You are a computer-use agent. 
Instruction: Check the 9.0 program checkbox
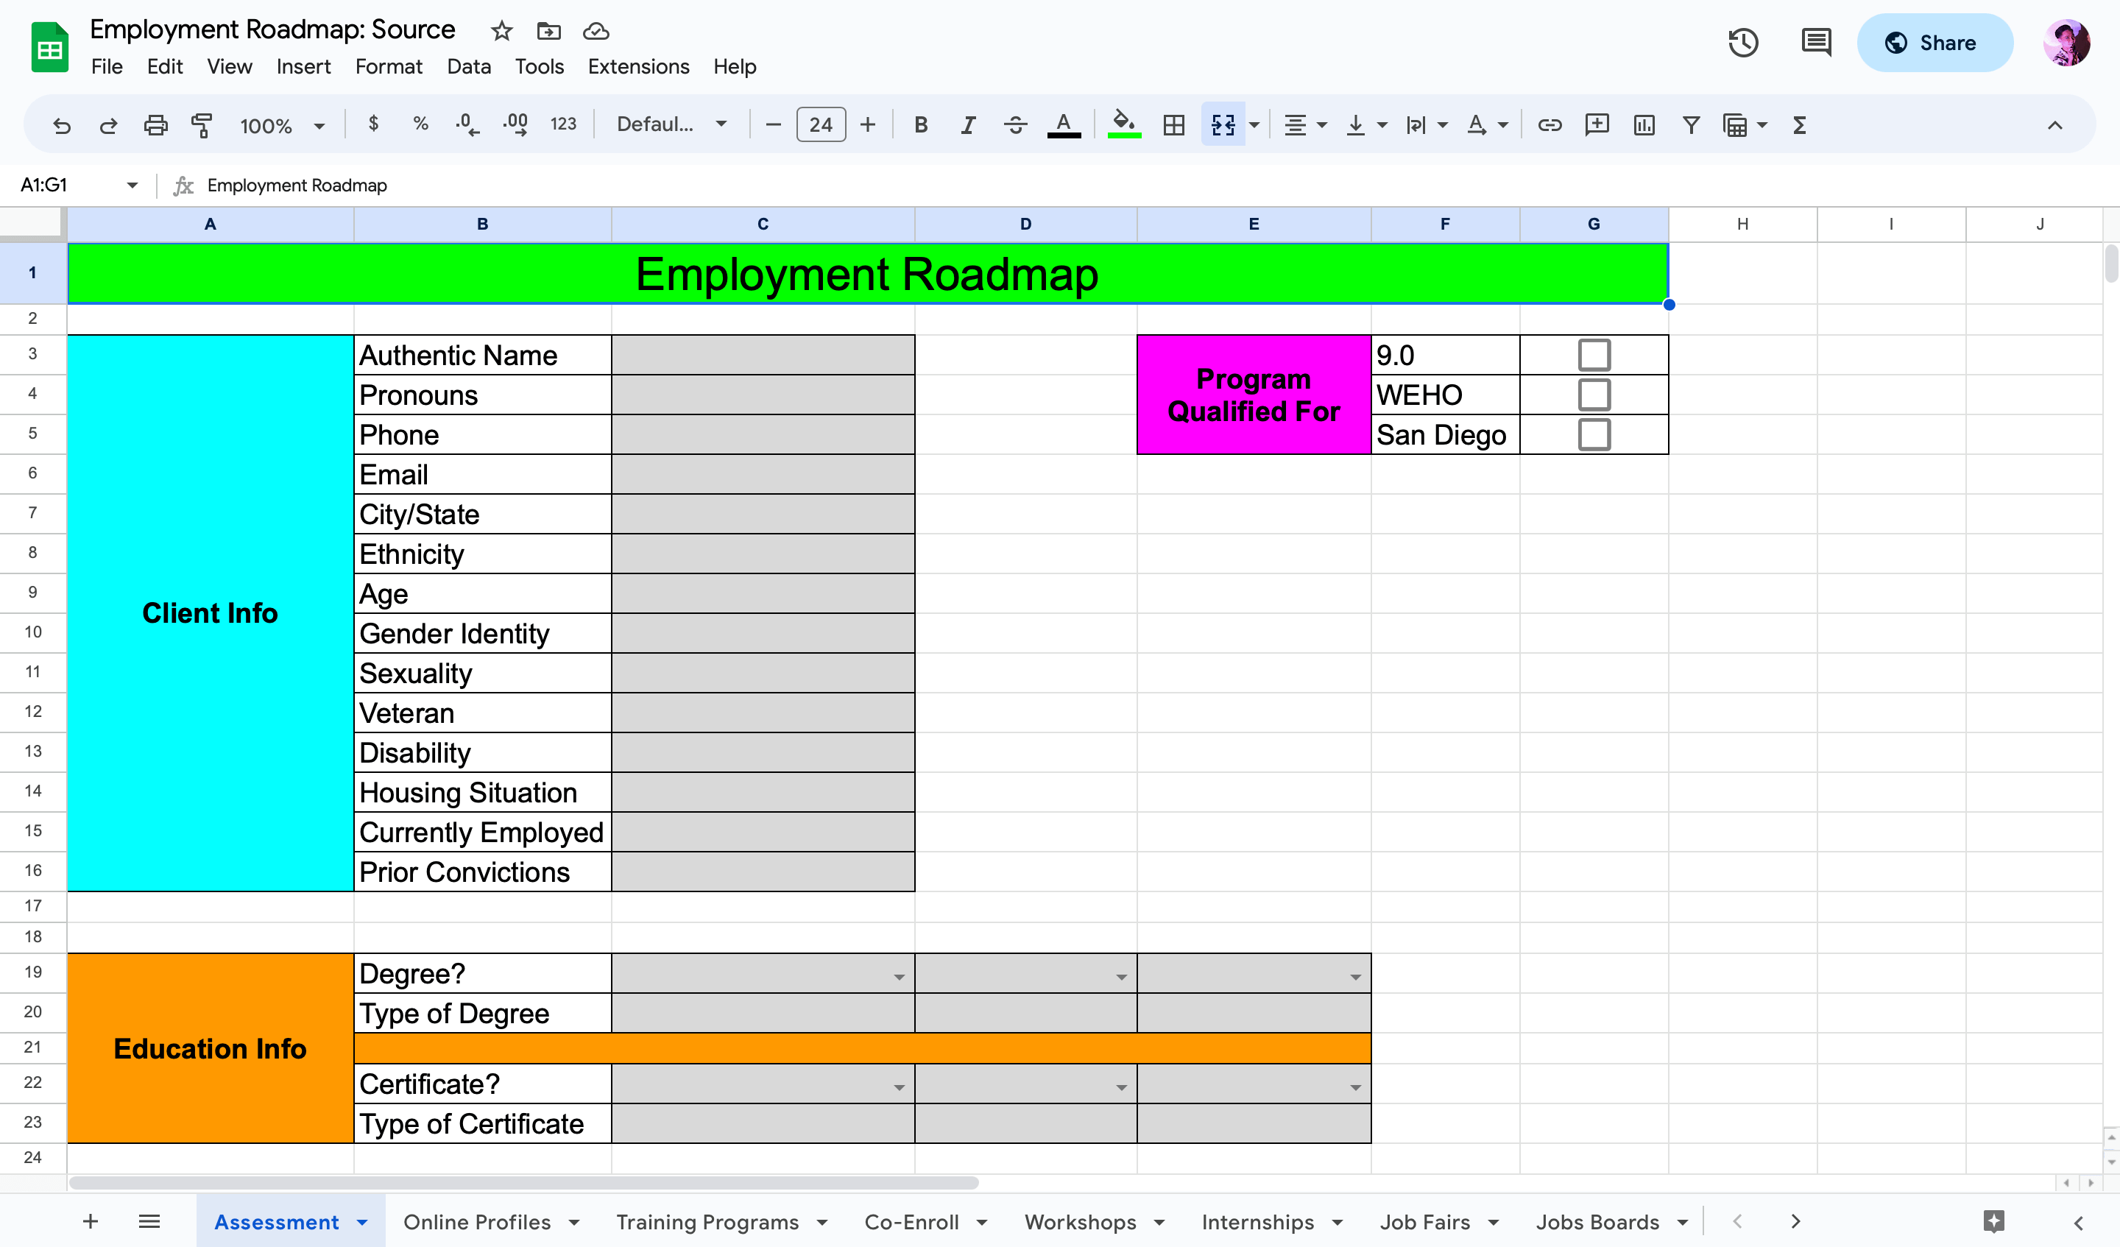click(x=1594, y=355)
